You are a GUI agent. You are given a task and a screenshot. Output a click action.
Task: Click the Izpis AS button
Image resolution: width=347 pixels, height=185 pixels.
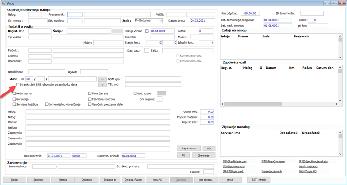pos(157,180)
